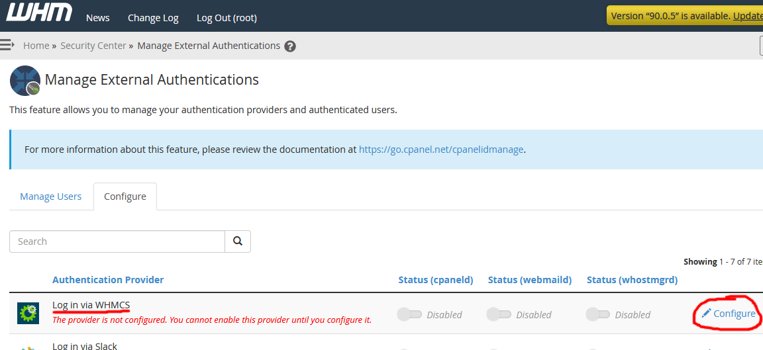This screenshot has height=350, width=763.
Task: Focus the Search input field
Action: tap(117, 241)
